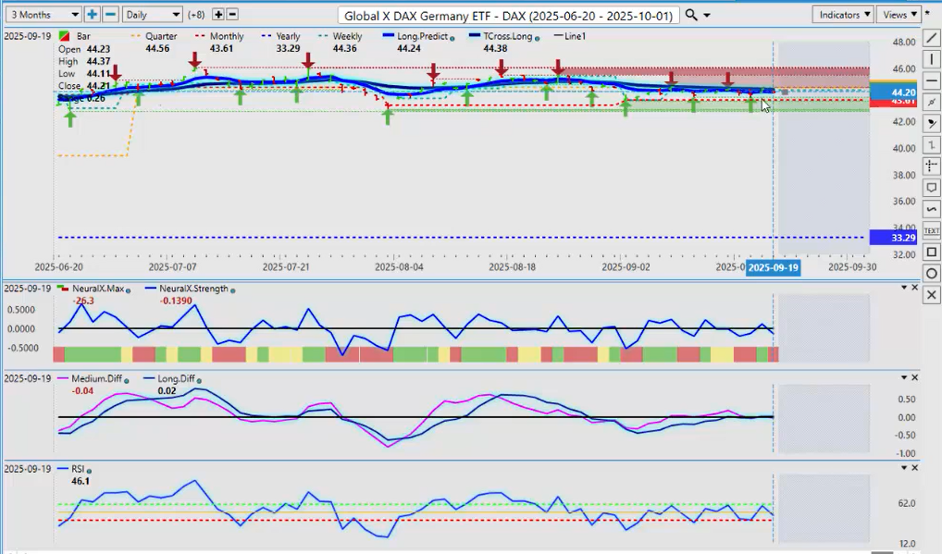
Task: Open the Indicators dropdown menu
Action: pos(843,15)
